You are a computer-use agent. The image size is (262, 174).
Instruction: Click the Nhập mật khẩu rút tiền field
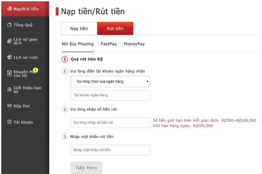110,150
